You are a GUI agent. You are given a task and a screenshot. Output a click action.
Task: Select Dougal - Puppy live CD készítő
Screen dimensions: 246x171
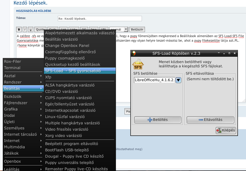tap(80, 156)
